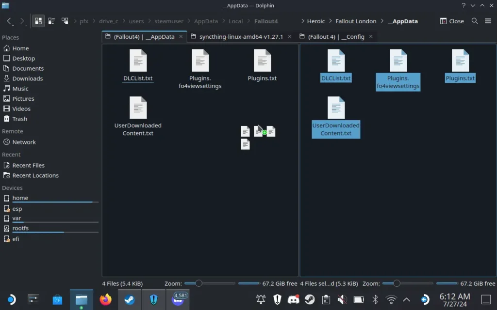Close the syncthing tab
The width and height of the screenshot is (497, 310).
[x=289, y=37]
